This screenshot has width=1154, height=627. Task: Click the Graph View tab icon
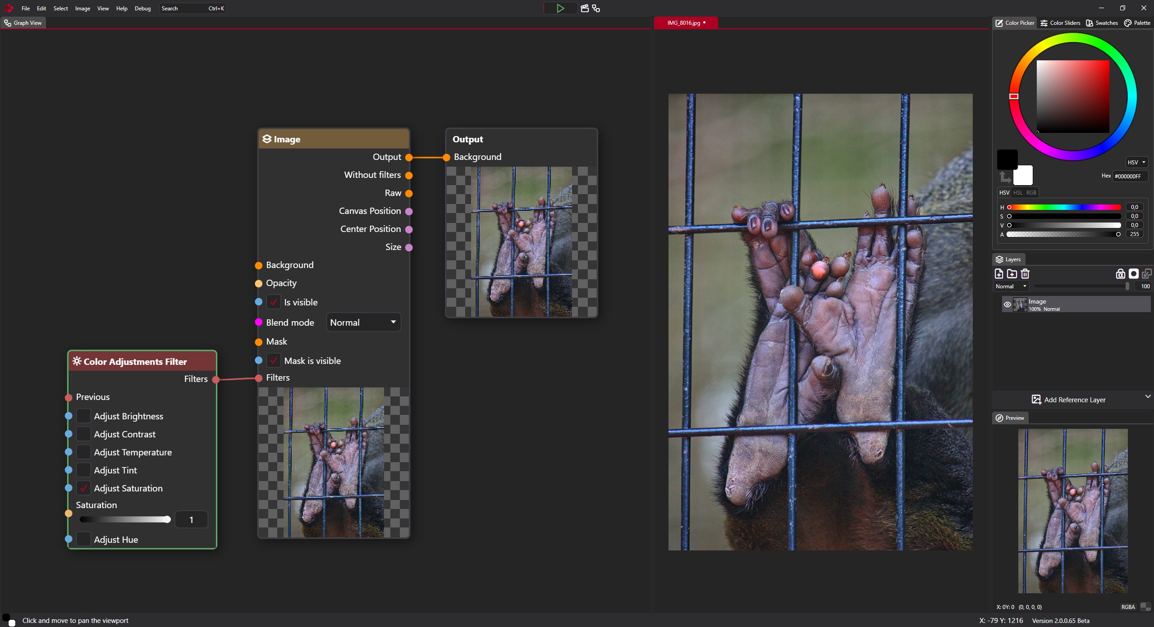click(9, 23)
